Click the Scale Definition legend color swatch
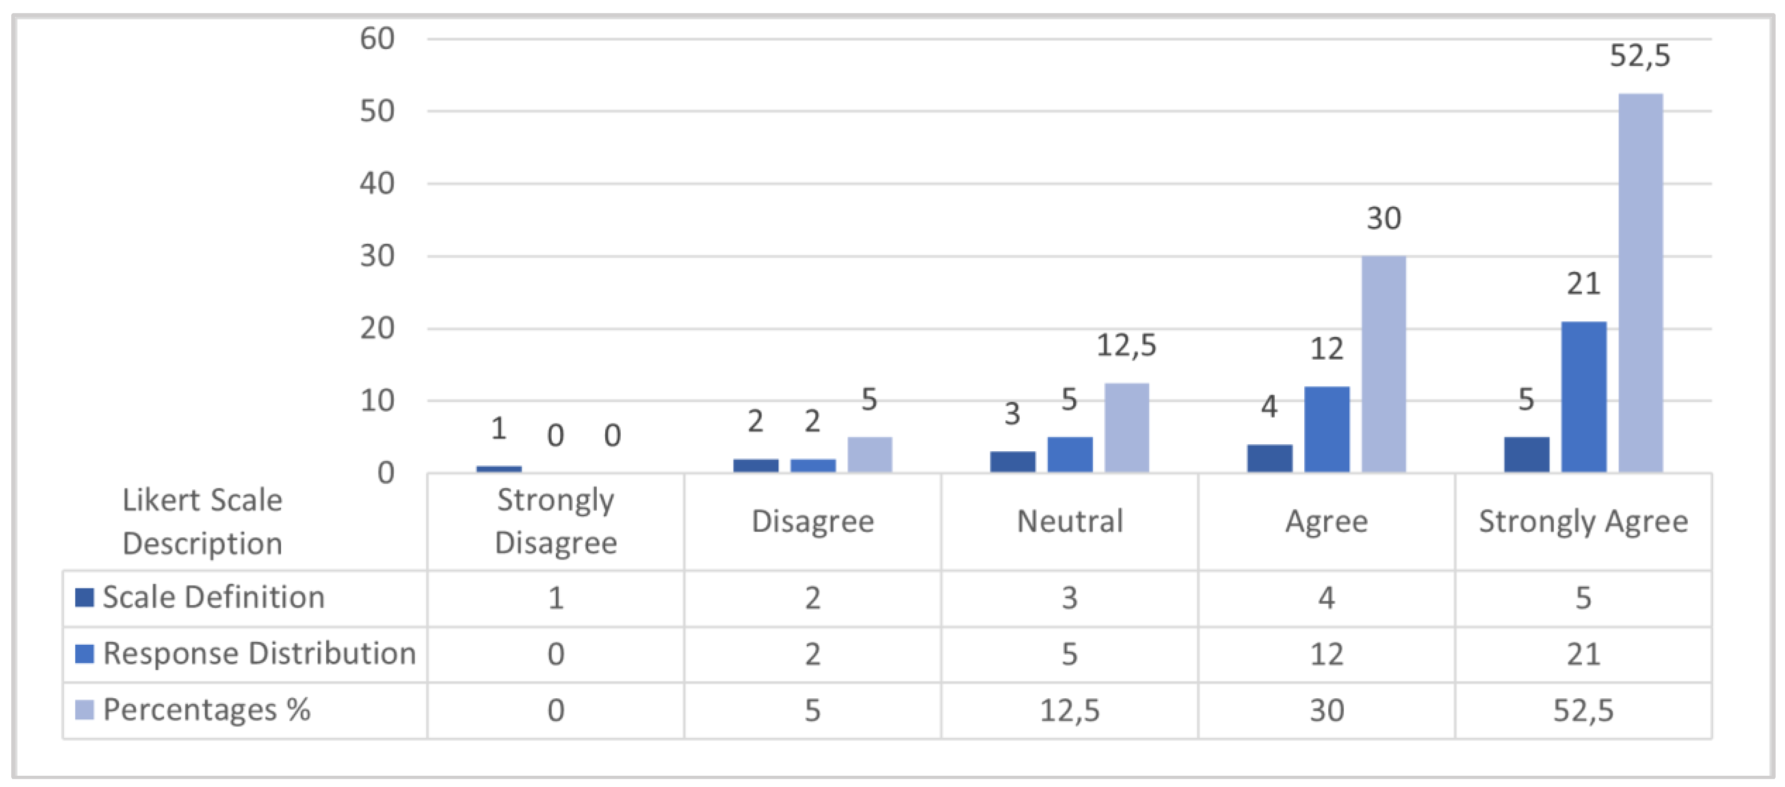This screenshot has height=787, width=1785. (x=85, y=597)
